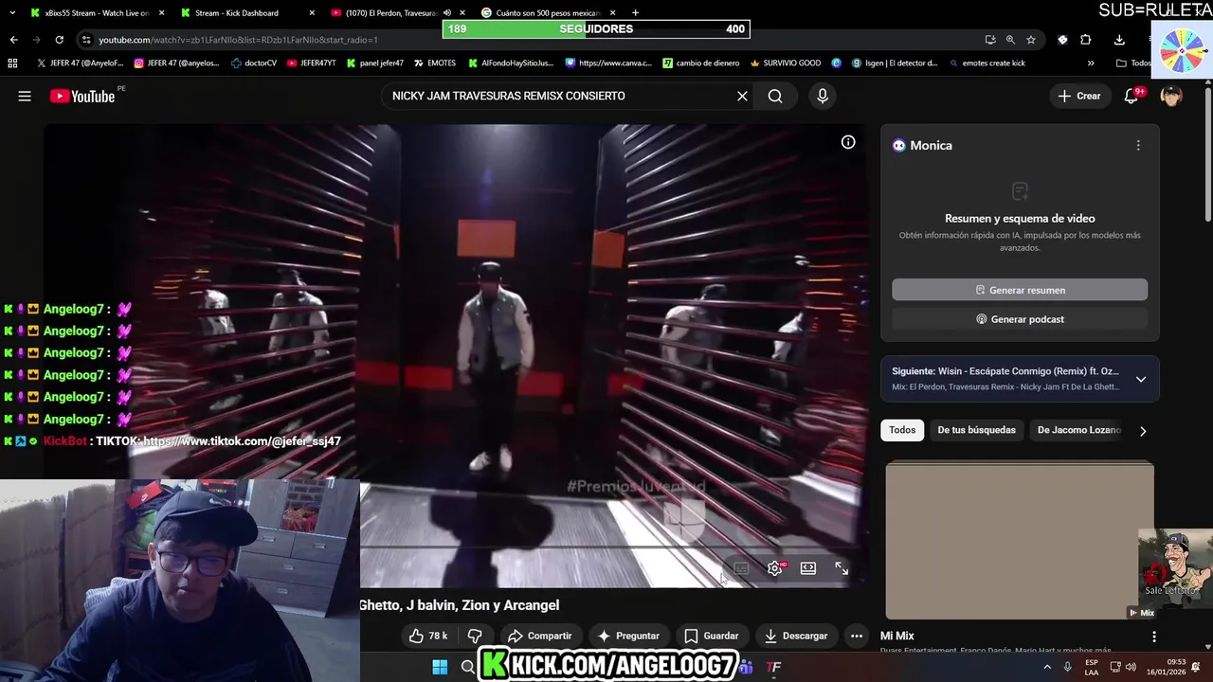Start voice search with the microphone
1213x682 pixels.
coord(823,96)
